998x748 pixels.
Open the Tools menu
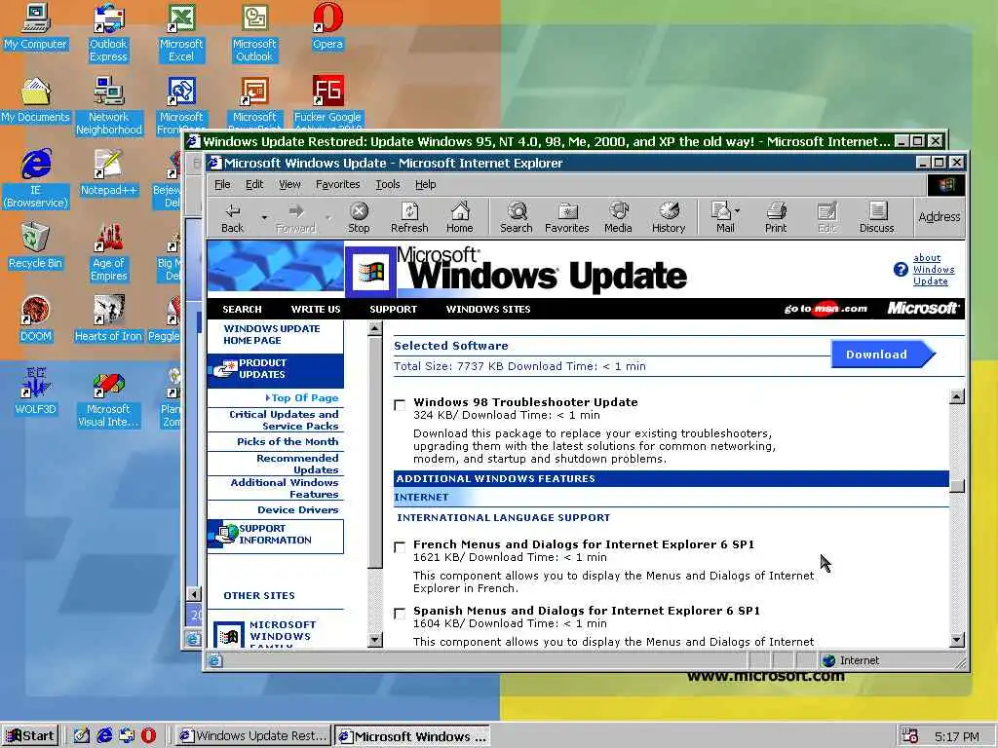click(x=388, y=184)
